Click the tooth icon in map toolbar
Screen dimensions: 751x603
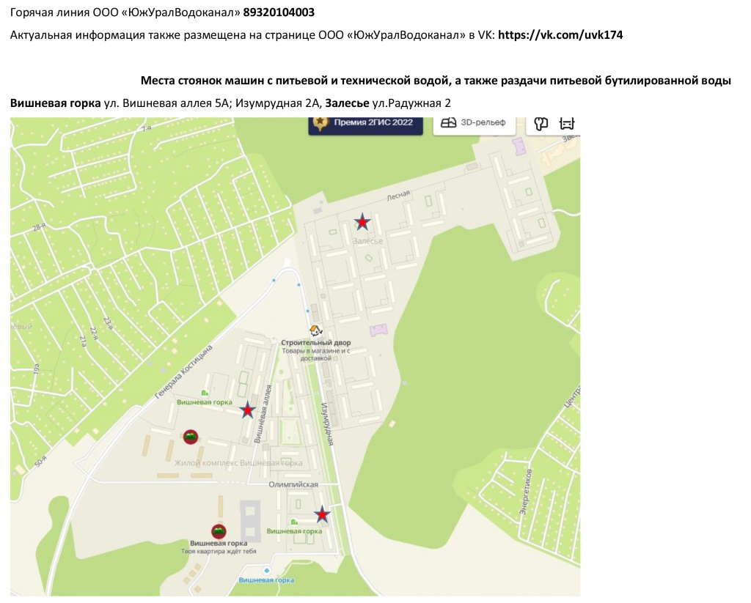pyautogui.click(x=541, y=123)
